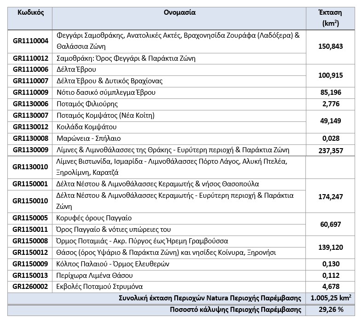Select code cell GR1110009
This screenshot has width=362, height=322.
30,92
